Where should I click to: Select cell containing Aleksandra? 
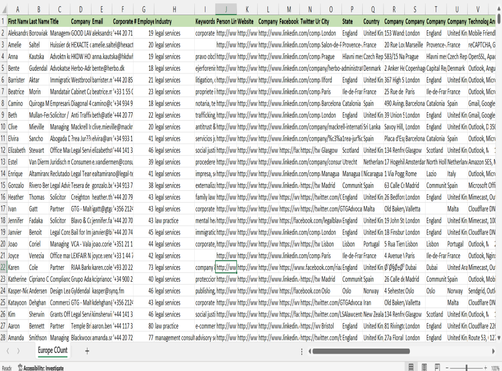(17, 33)
